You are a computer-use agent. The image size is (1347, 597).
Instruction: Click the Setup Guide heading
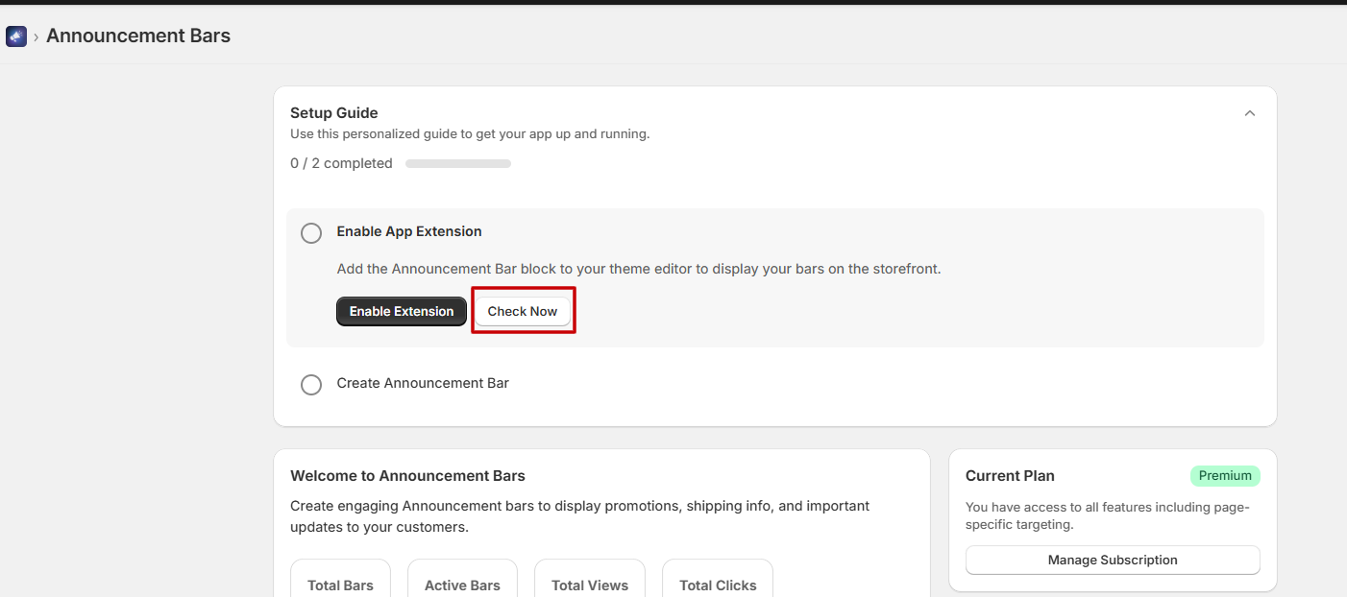pos(334,113)
